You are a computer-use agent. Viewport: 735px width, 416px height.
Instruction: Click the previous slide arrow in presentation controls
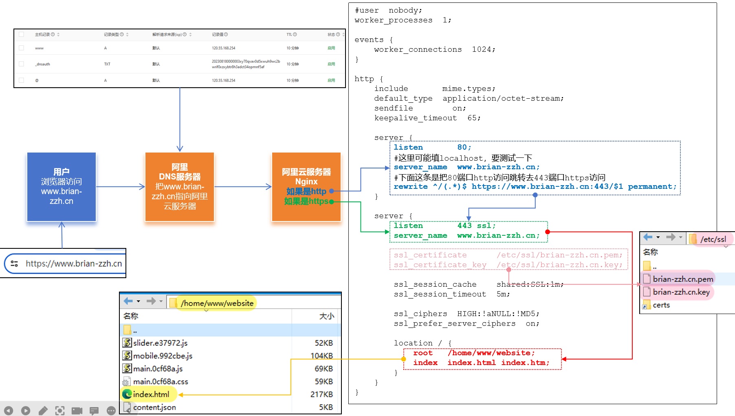[9, 410]
